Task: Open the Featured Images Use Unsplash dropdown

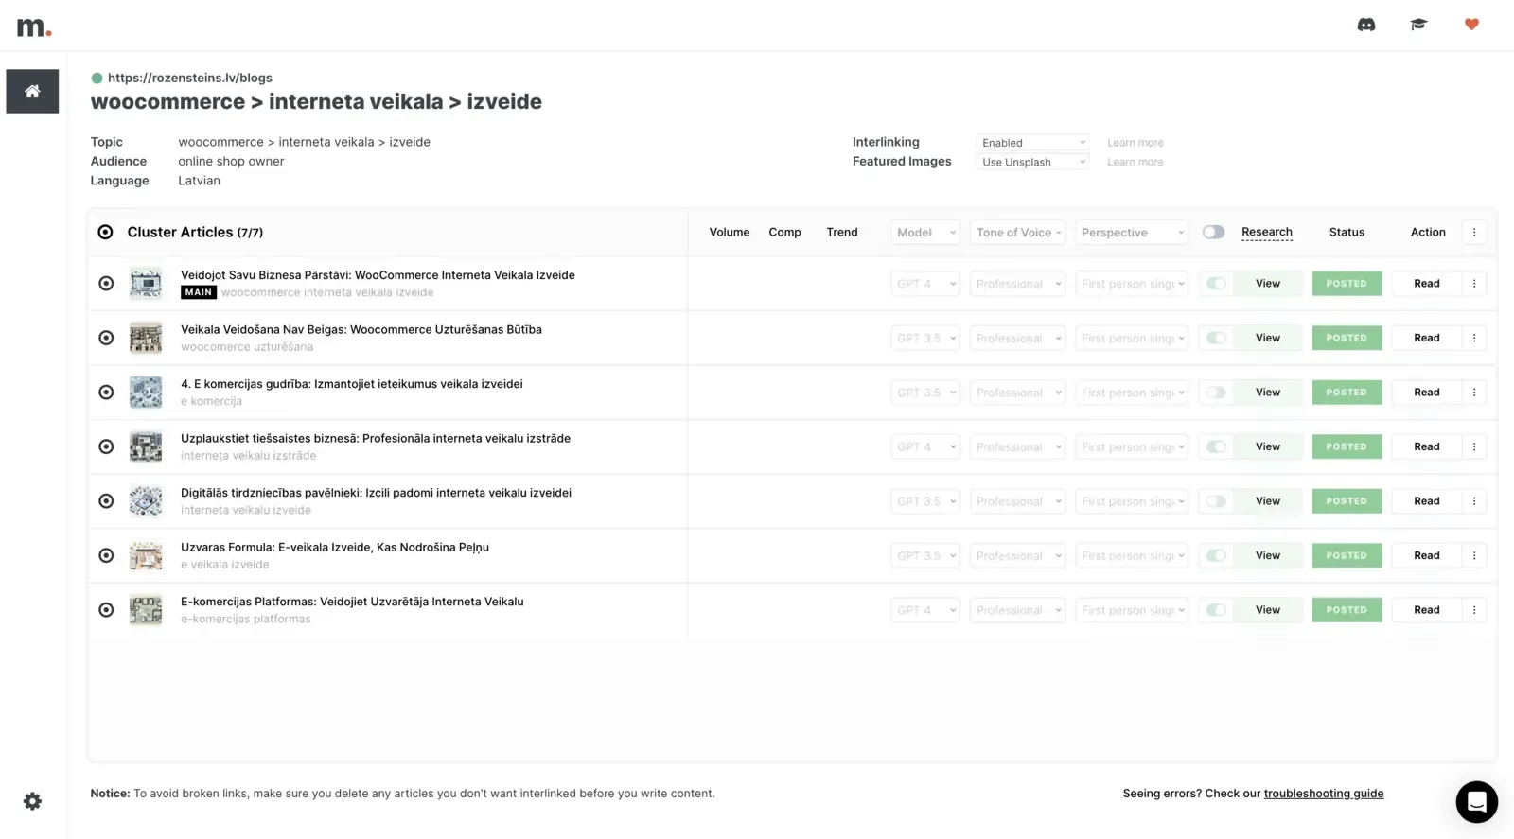Action: point(1032,162)
